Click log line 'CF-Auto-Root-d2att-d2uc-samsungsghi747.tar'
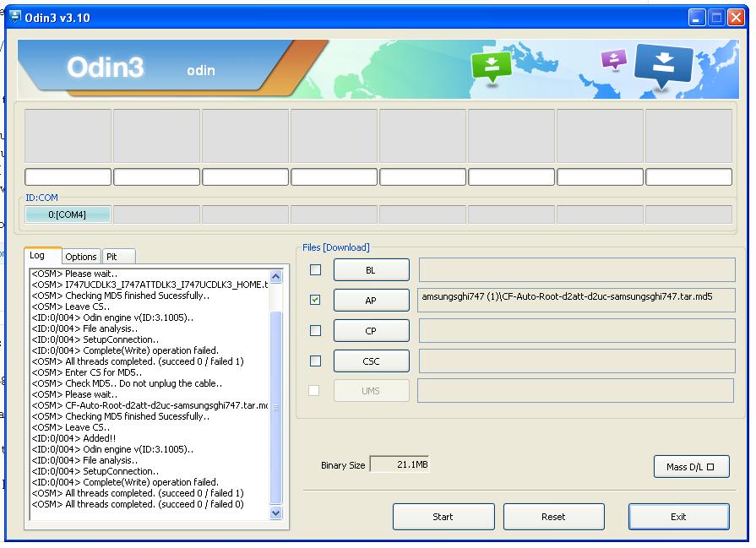The height and width of the screenshot is (548, 756). coord(150,405)
